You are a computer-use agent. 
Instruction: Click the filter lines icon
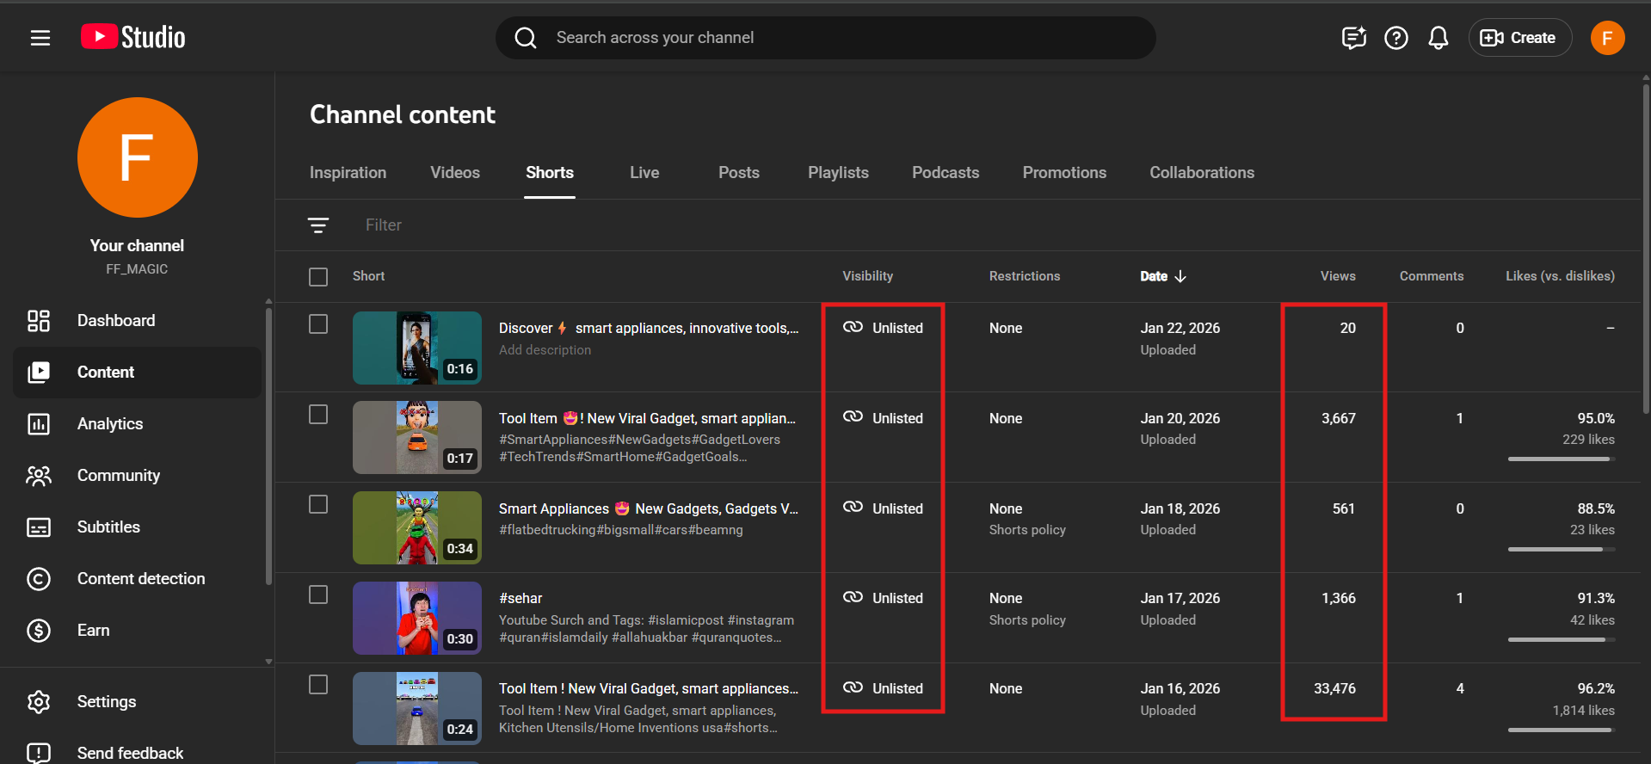pos(318,225)
